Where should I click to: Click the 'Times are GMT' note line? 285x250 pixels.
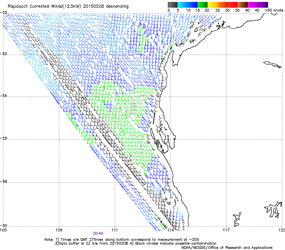coord(122,240)
